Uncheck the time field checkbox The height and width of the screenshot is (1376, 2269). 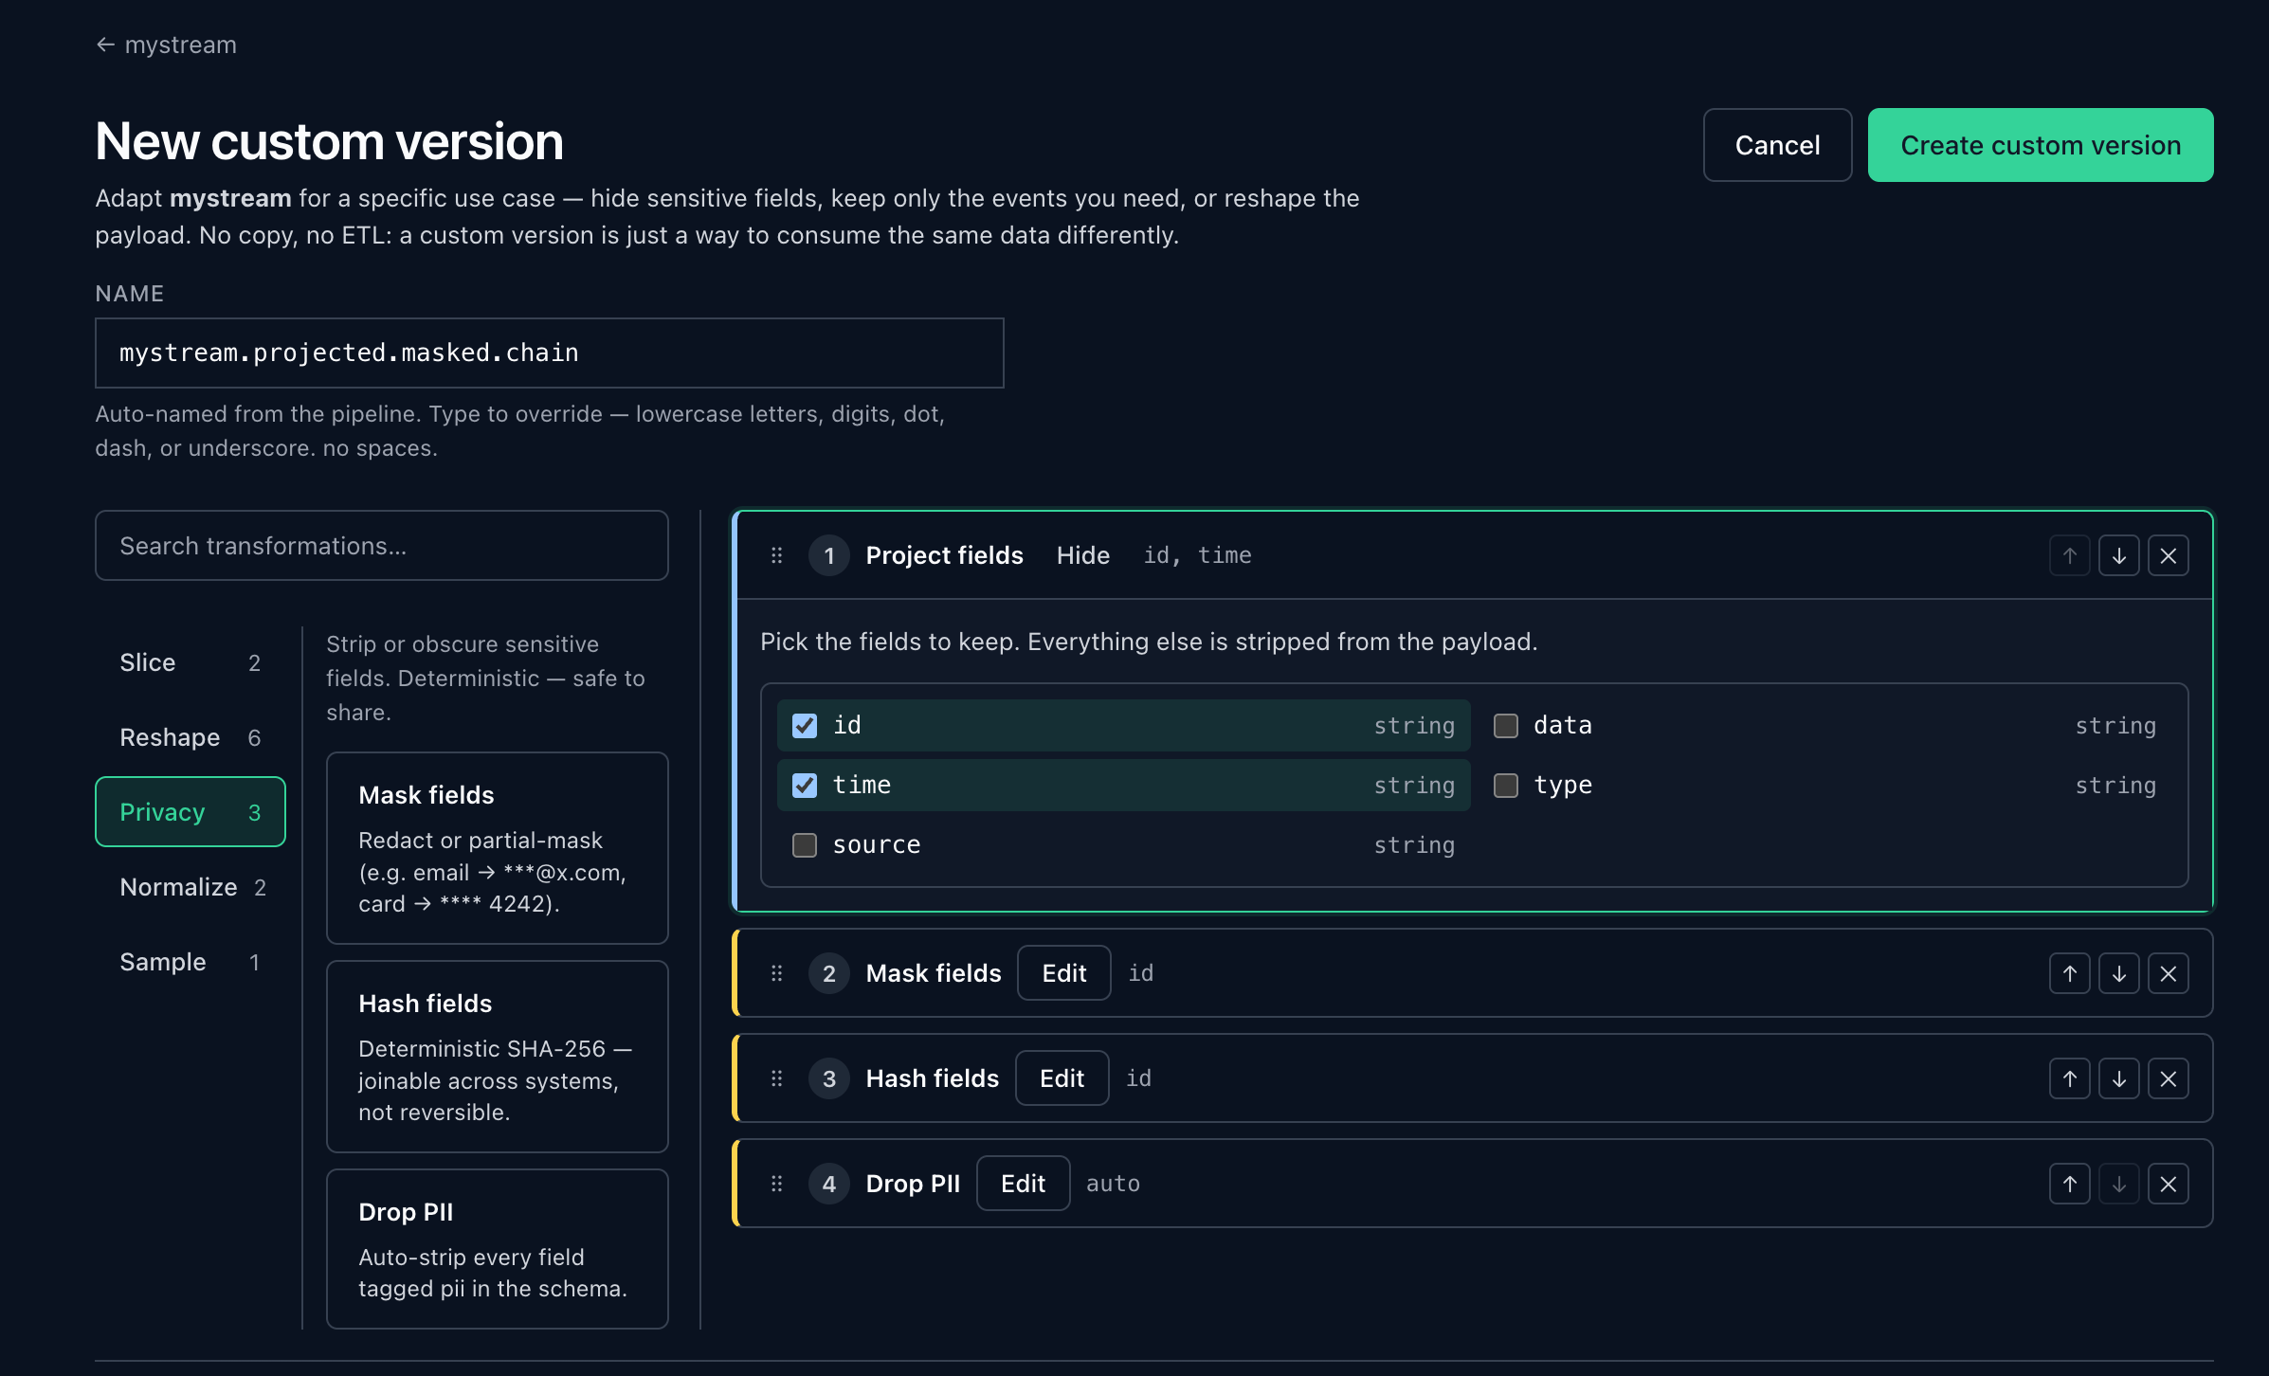click(805, 786)
